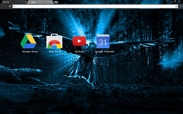
Task: Click the Google Calendar label text
Action: 105,52
